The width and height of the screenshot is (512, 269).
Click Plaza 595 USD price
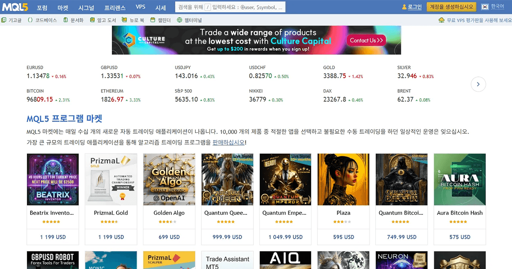pyautogui.click(x=343, y=237)
